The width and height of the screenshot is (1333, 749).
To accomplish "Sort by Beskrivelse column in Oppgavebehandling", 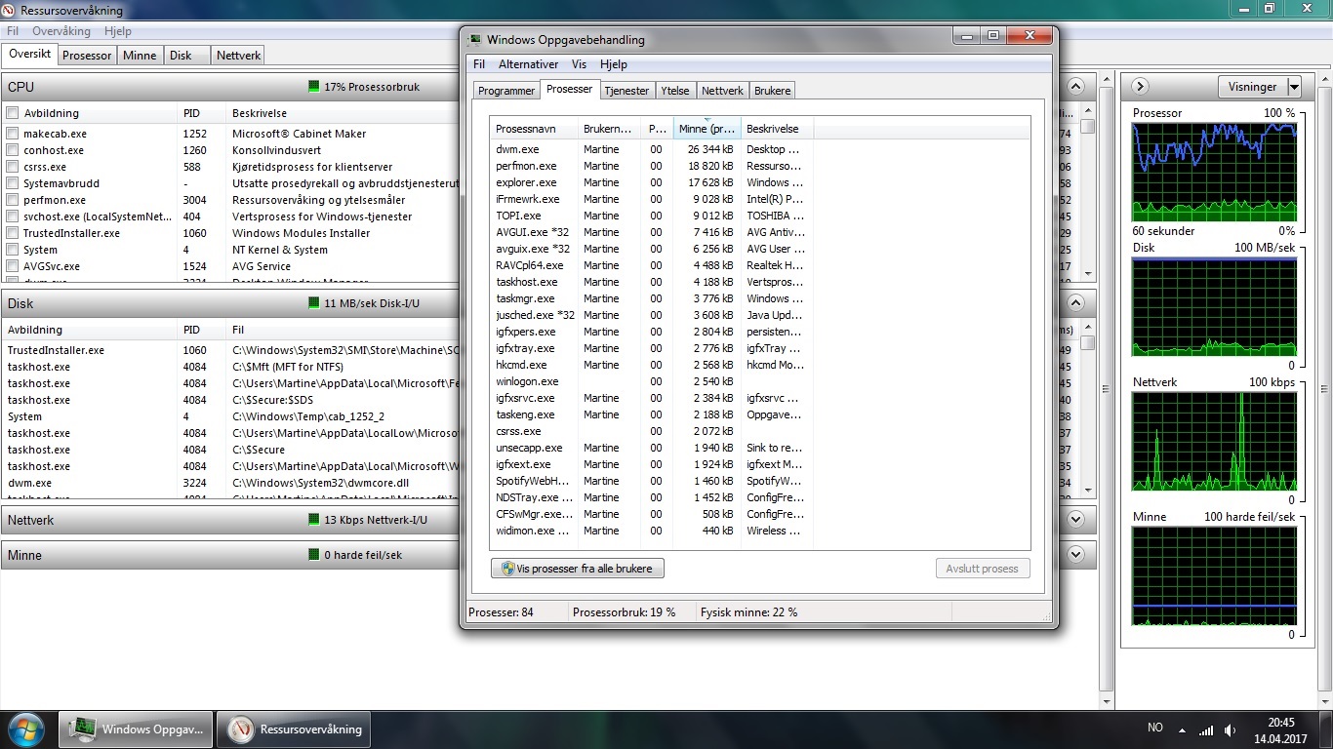I will [x=777, y=129].
